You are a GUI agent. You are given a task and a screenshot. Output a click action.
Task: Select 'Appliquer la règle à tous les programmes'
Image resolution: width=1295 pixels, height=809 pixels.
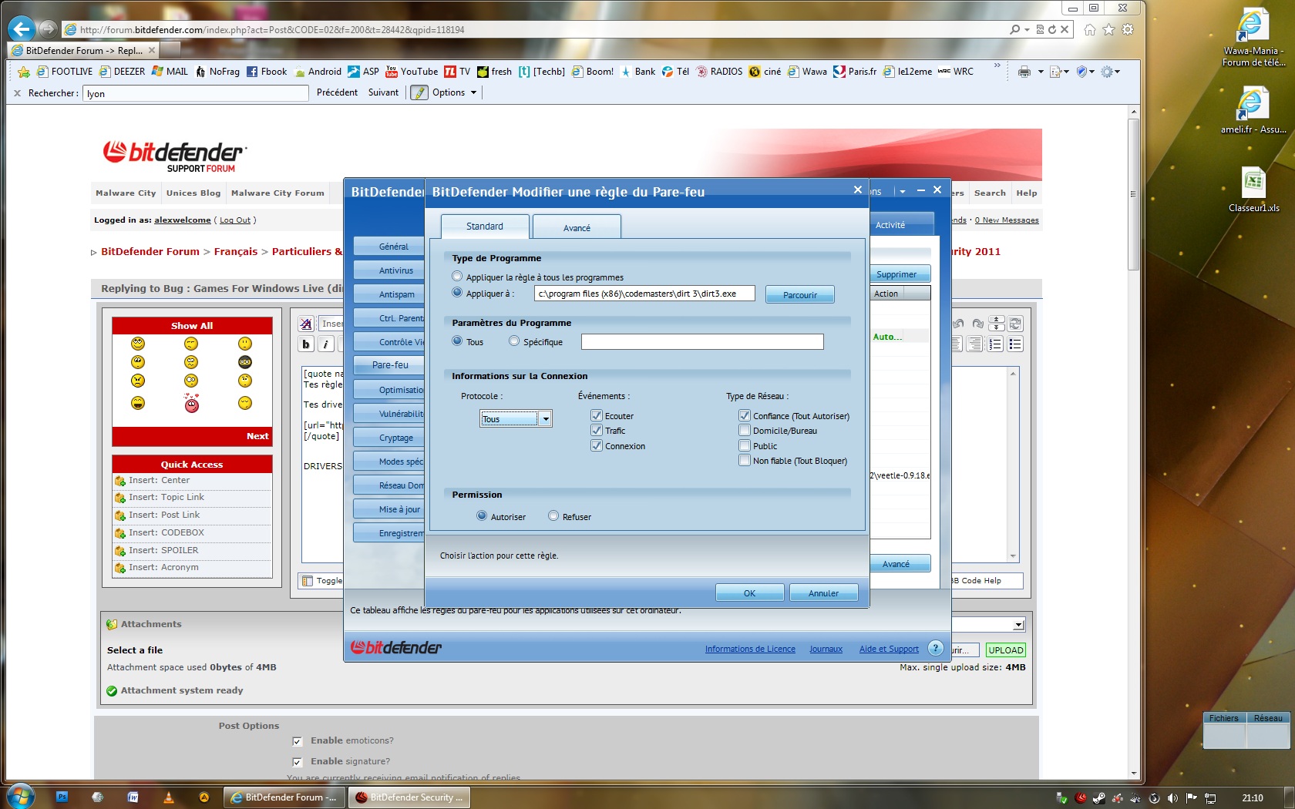tap(457, 277)
